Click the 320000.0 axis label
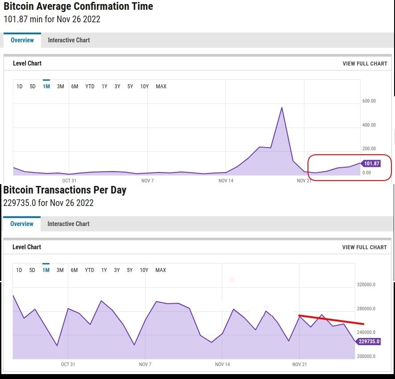This screenshot has width=395, height=379. (366, 284)
